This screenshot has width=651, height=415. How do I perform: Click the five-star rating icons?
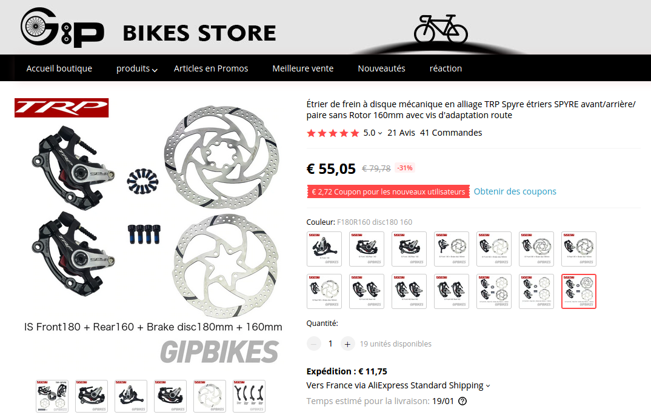(x=333, y=133)
